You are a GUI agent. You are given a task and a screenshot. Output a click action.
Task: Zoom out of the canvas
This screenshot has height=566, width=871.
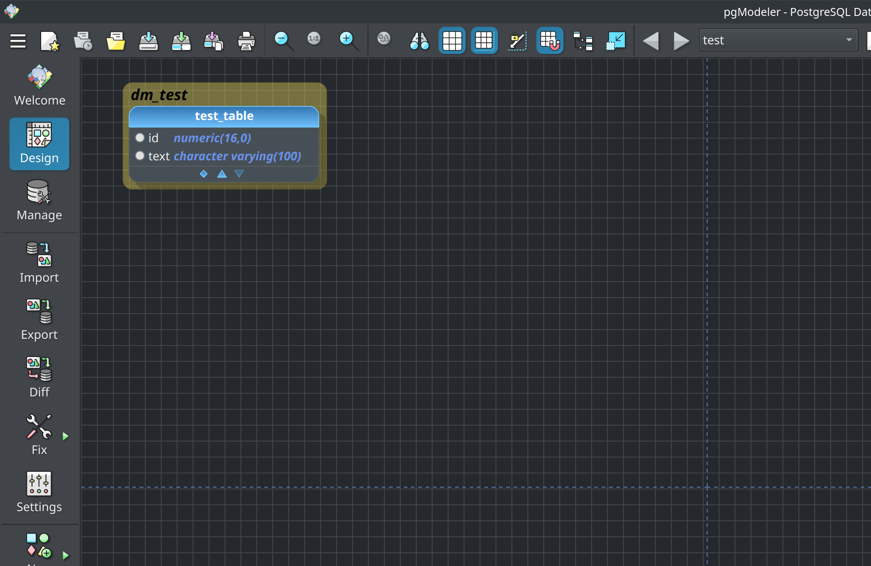[283, 41]
